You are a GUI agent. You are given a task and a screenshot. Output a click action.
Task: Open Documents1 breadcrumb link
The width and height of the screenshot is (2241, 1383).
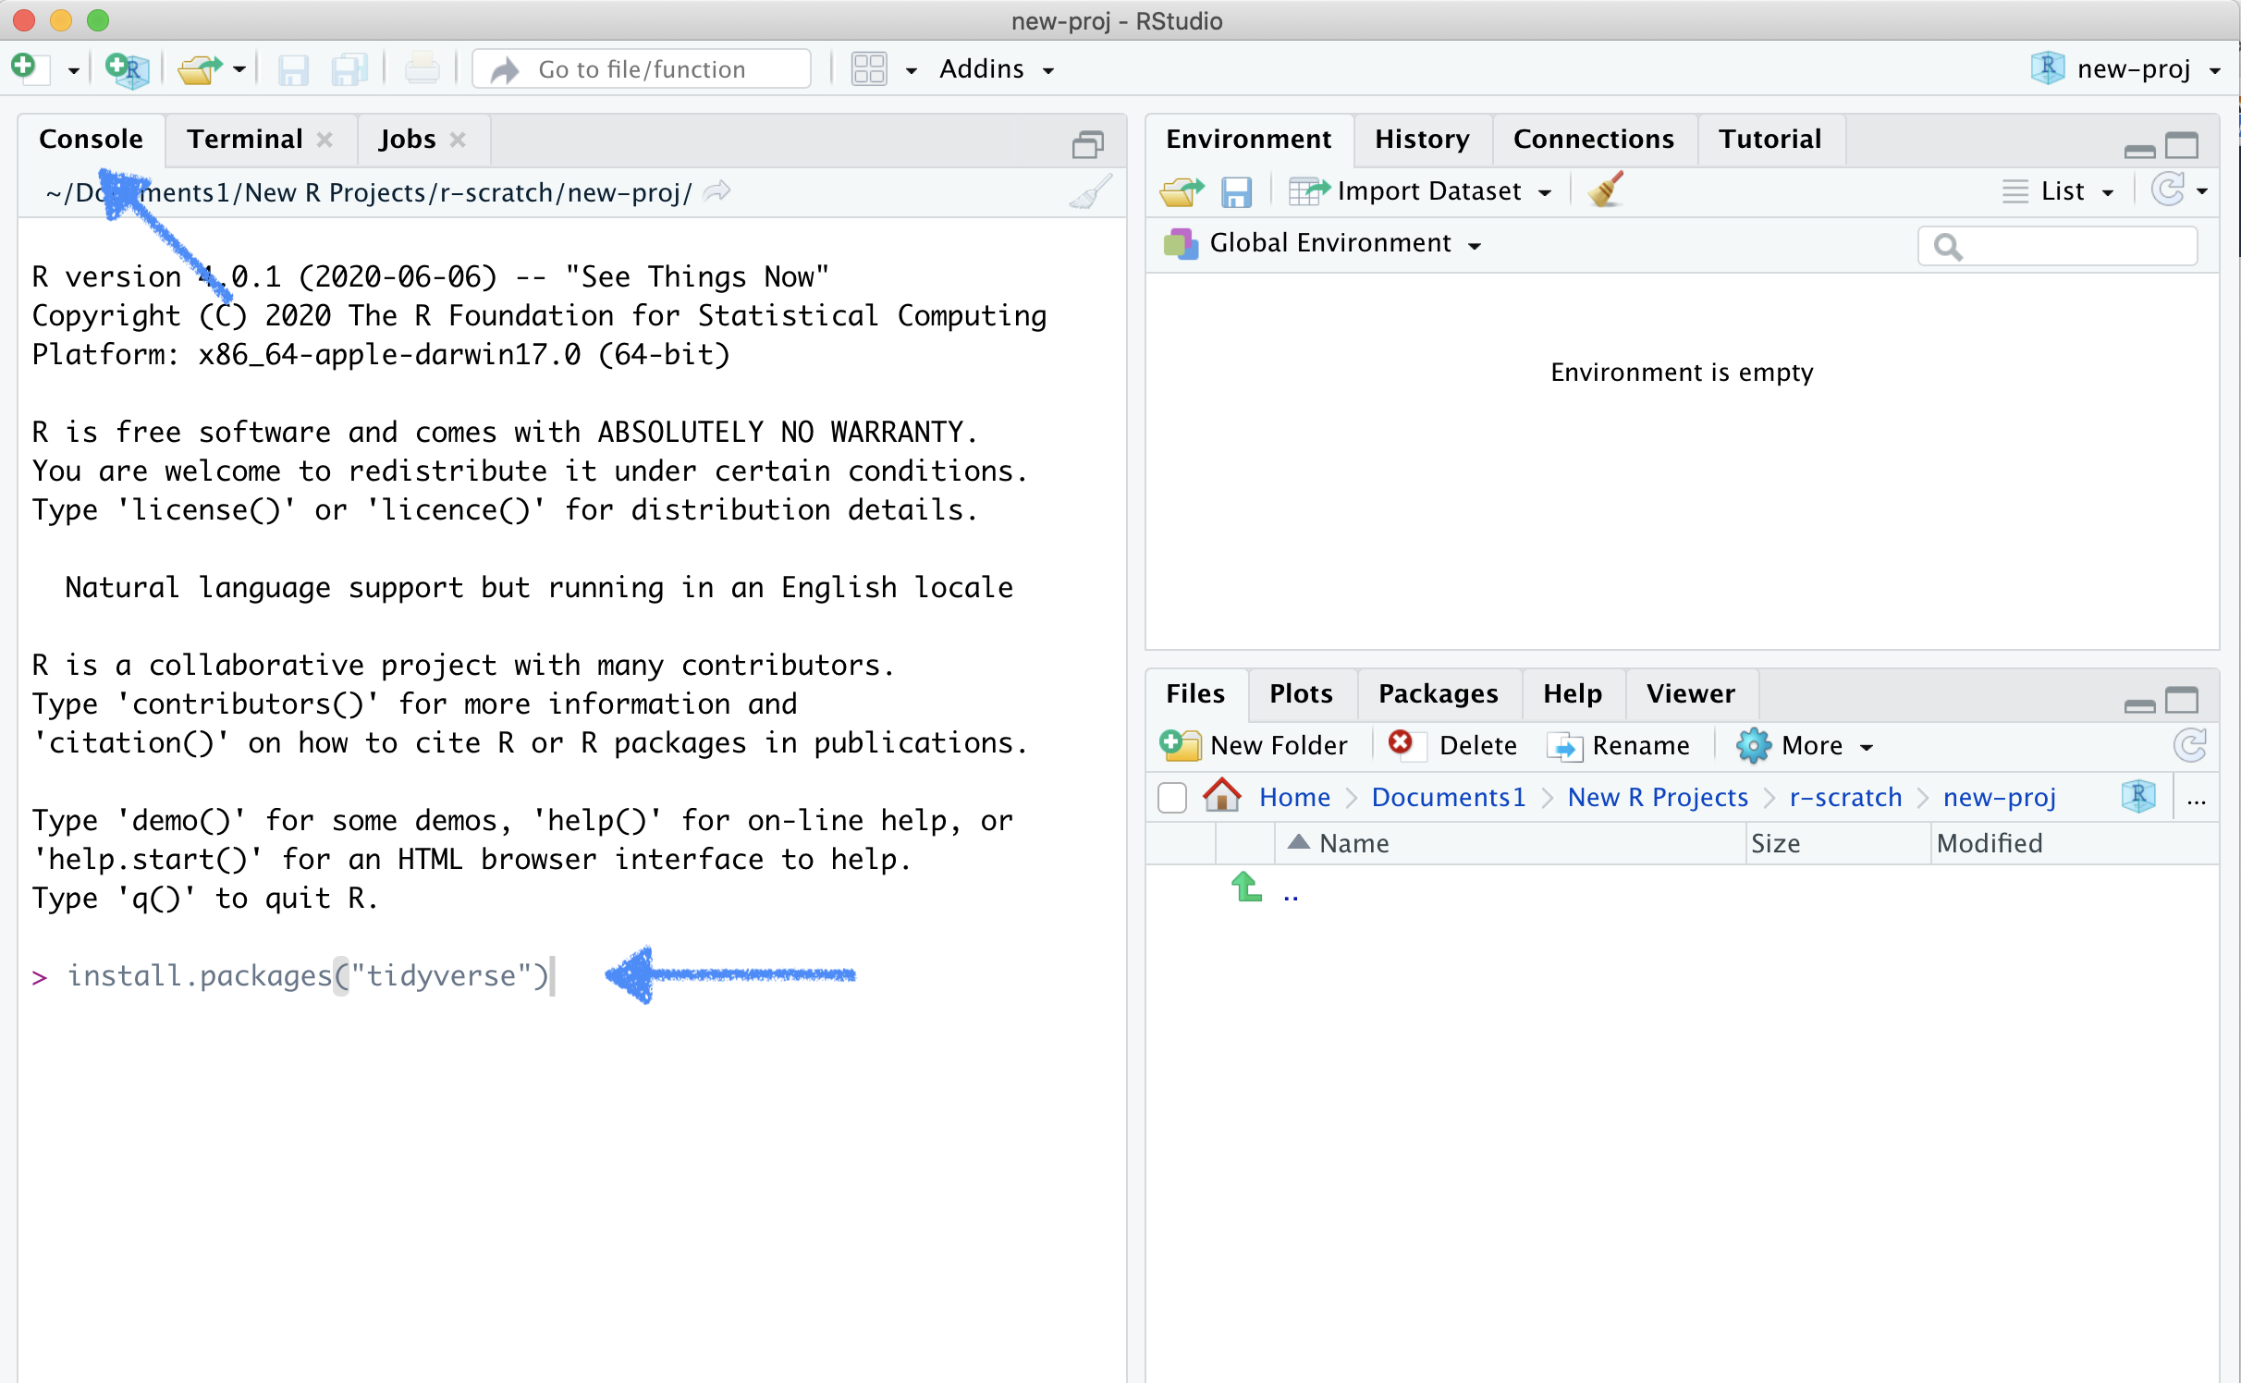point(1448,797)
